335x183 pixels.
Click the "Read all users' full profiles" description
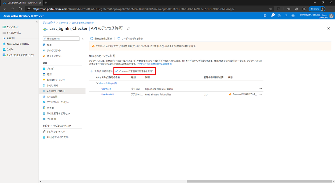click(158, 94)
